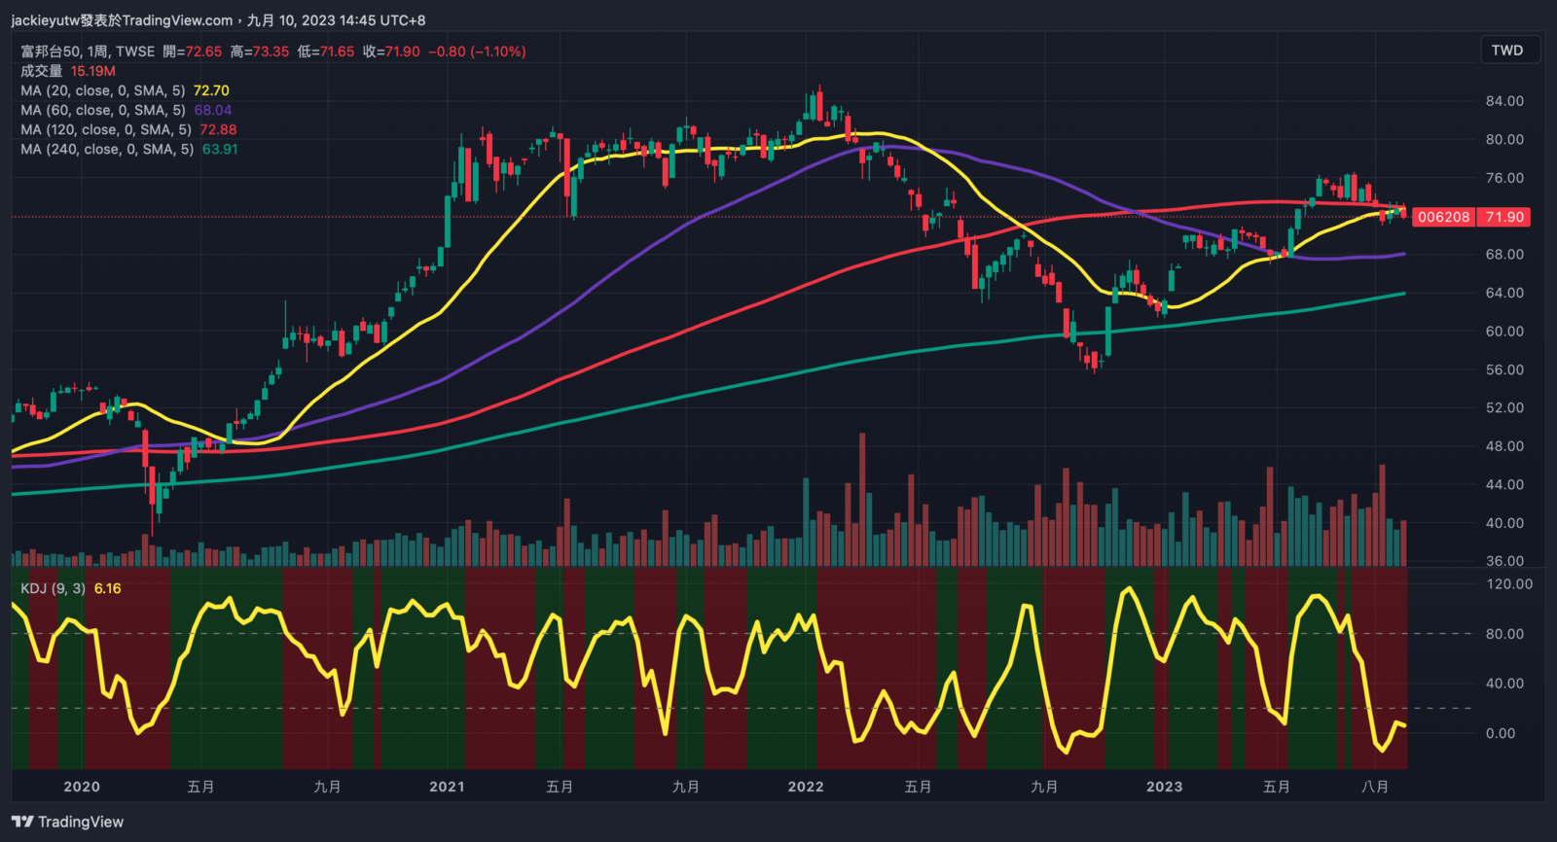Click the 2021 label on time axis

(447, 787)
